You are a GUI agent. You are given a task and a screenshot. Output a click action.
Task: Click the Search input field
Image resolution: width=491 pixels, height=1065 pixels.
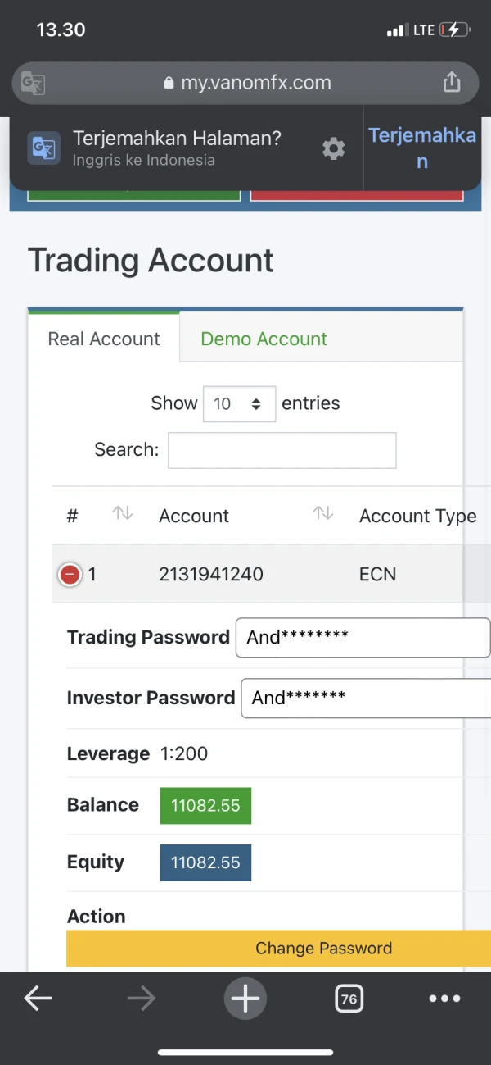282,450
